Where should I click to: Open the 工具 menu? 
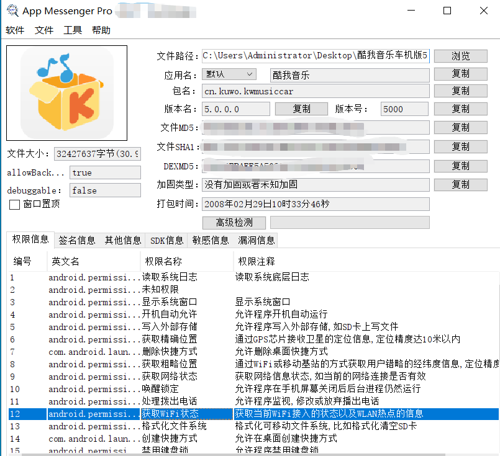(x=73, y=30)
